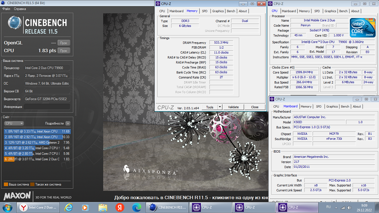Click the volume speaker tray icon
Screen dimensions: 379x213
[x=349, y=208]
